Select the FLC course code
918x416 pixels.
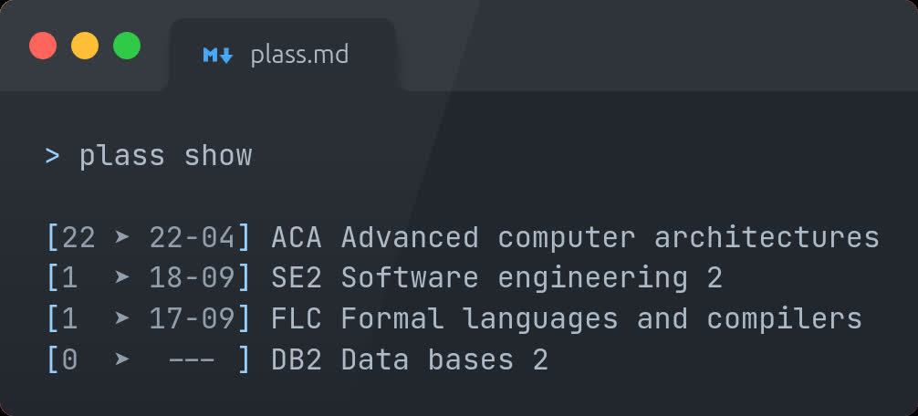pos(297,318)
